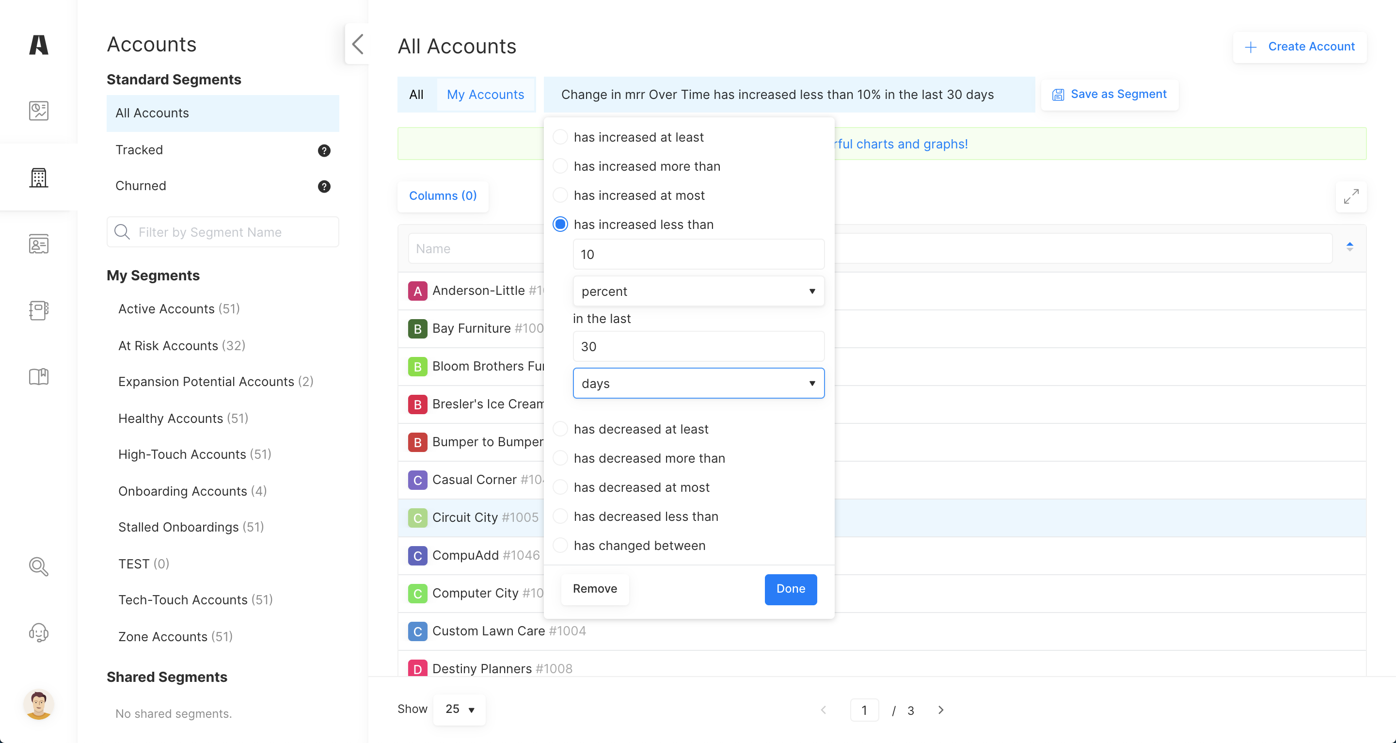Click the Tracked segment help question icon
This screenshot has height=743, width=1396.
coord(323,150)
